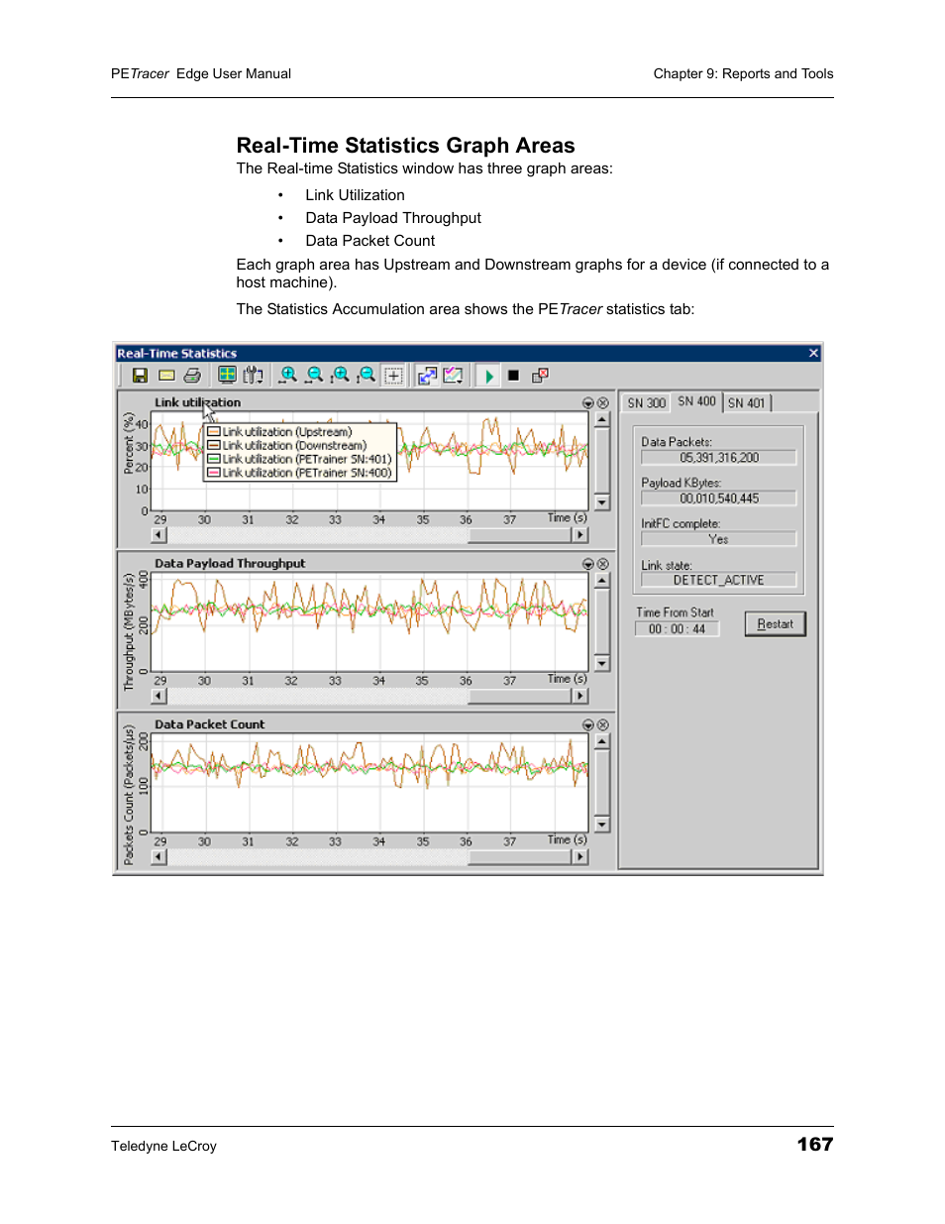Viewport: 945px width, 1224px height.
Task: Click Data Payload Throughput vertical scroll up arrow
Action: point(602,581)
